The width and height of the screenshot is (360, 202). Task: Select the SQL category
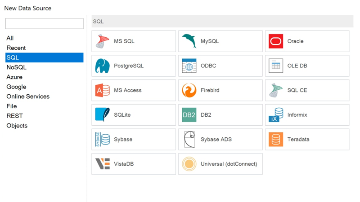44,57
